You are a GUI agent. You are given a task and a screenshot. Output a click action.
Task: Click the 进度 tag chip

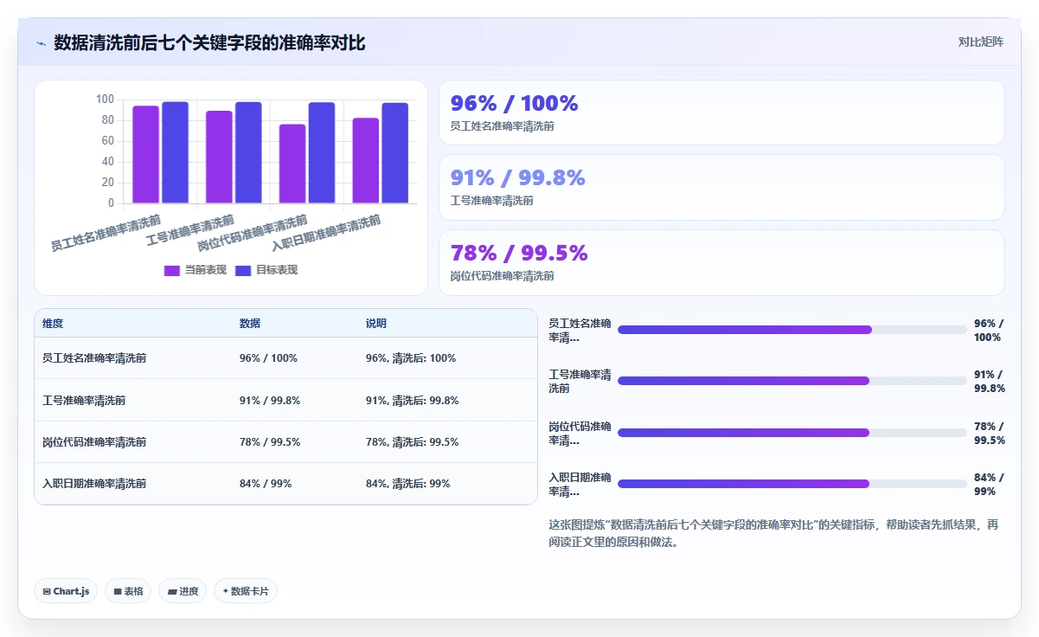coord(183,591)
